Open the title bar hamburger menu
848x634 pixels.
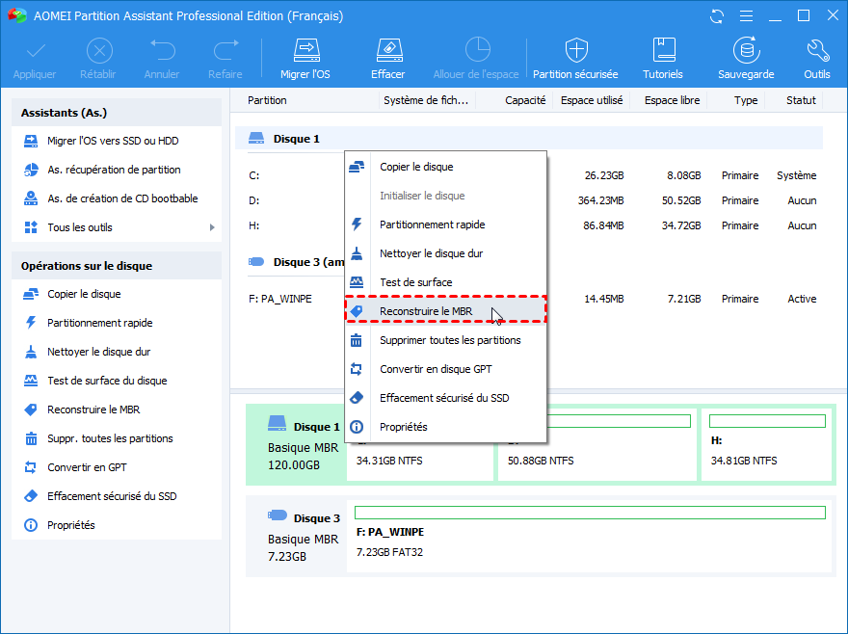745,16
